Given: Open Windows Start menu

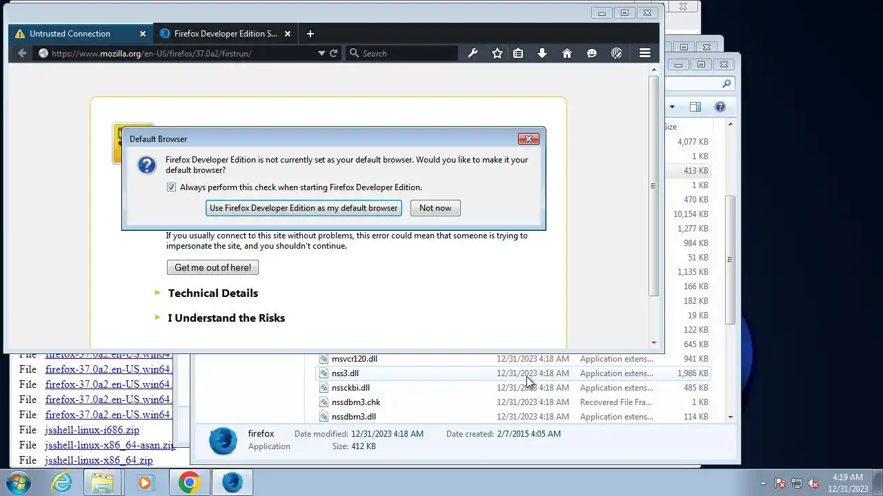Looking at the screenshot, I should [19, 482].
